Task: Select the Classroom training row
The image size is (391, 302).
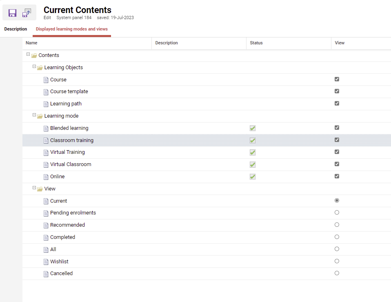Action: click(x=72, y=140)
